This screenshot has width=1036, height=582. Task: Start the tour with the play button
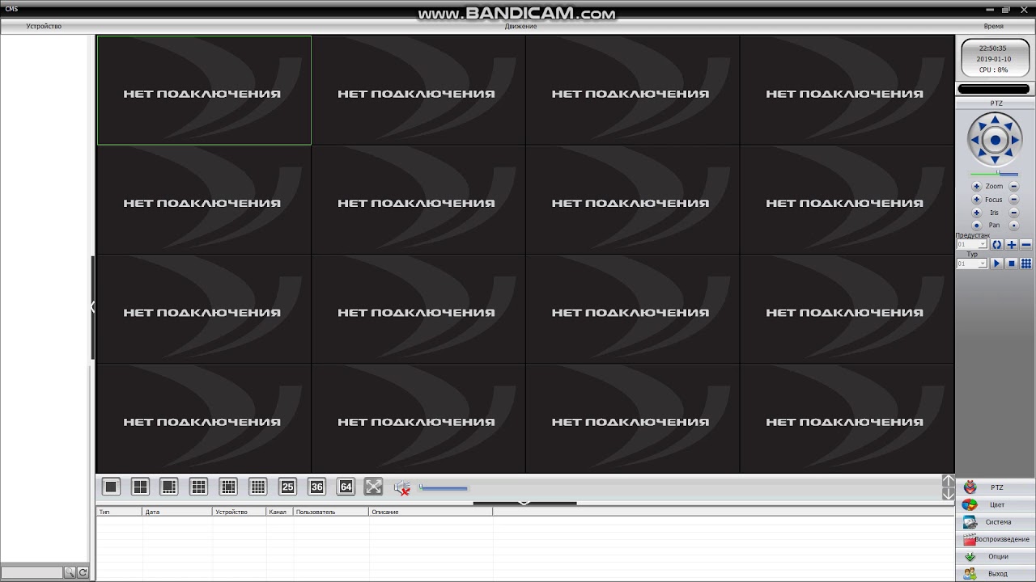tap(997, 264)
